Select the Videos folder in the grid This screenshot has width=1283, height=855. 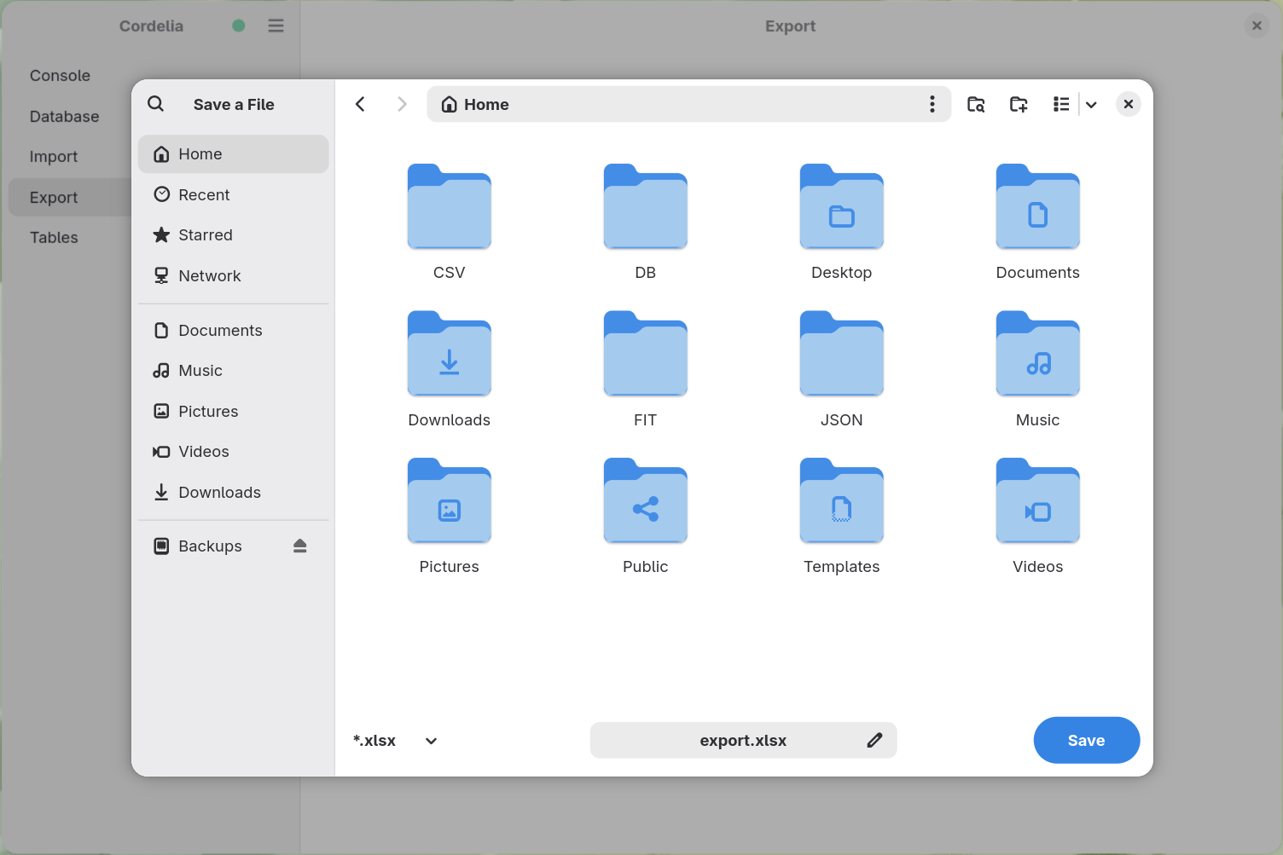(x=1037, y=516)
